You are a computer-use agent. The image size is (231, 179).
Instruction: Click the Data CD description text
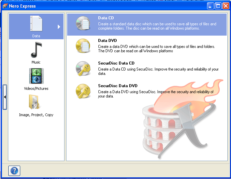tap(157, 26)
